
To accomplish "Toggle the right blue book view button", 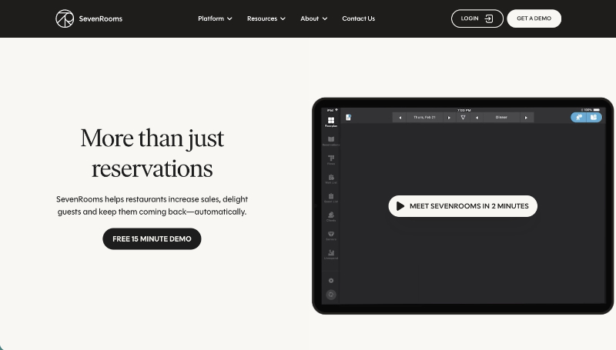I will pyautogui.click(x=594, y=118).
